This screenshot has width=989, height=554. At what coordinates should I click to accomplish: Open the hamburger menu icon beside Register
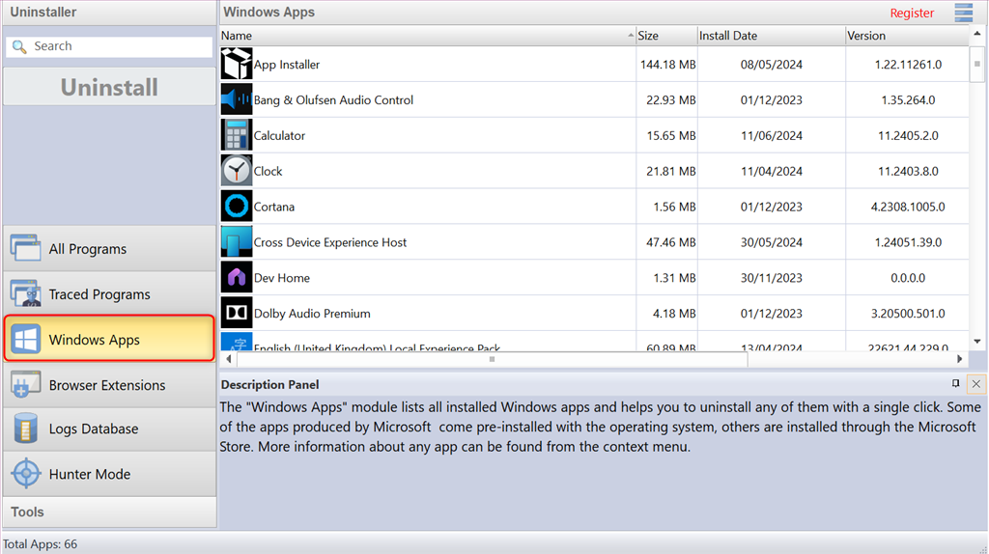[x=963, y=13]
